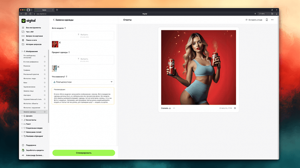Open generated image of woman with cans
This screenshot has width=300, height=168.
(199, 67)
